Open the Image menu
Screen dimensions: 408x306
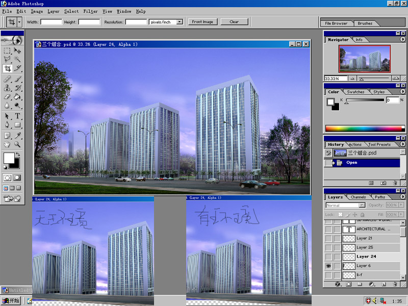37,11
